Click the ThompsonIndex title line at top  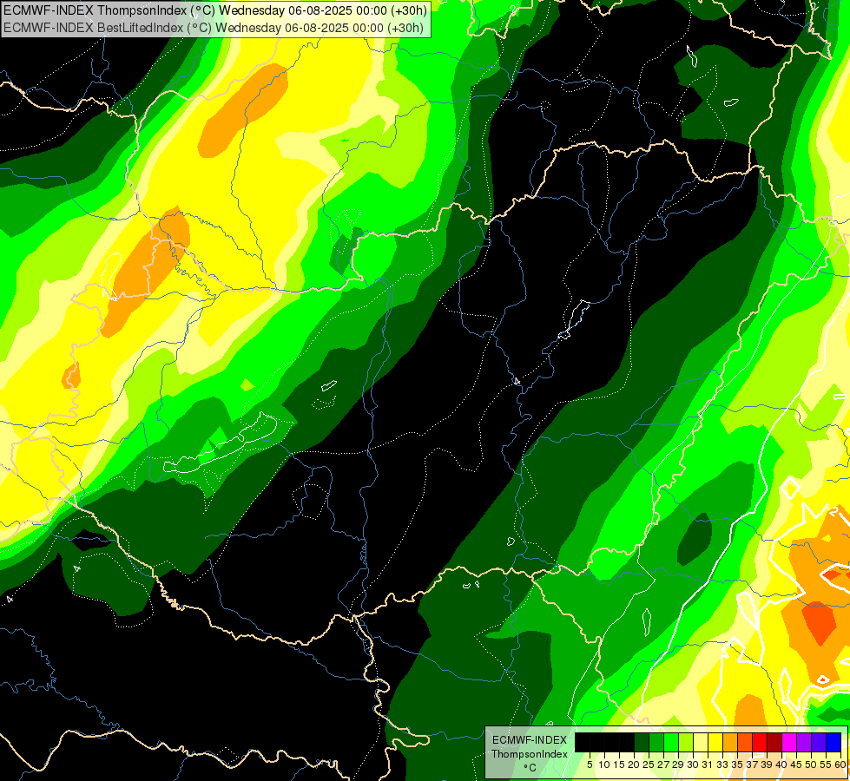[x=215, y=10]
